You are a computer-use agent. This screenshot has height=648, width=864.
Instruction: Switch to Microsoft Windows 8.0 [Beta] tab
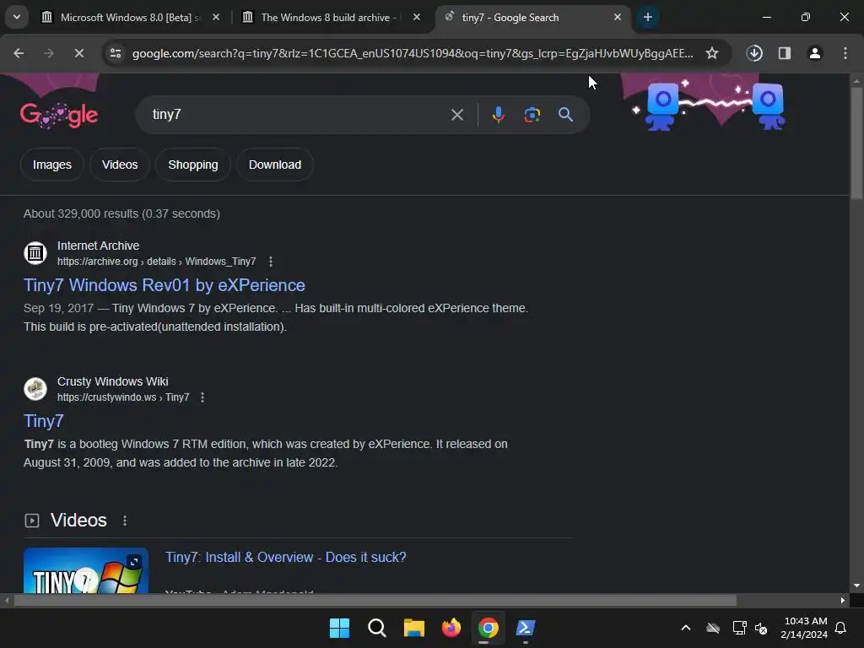coord(131,18)
